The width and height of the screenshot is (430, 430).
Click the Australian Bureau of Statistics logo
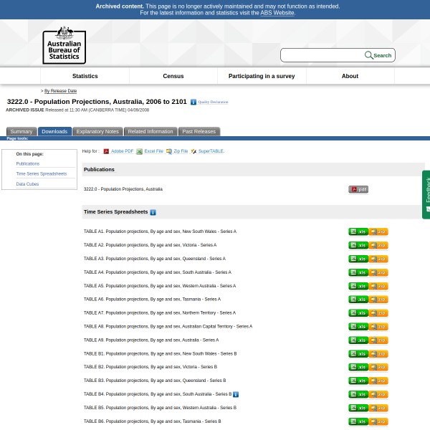click(x=64, y=45)
